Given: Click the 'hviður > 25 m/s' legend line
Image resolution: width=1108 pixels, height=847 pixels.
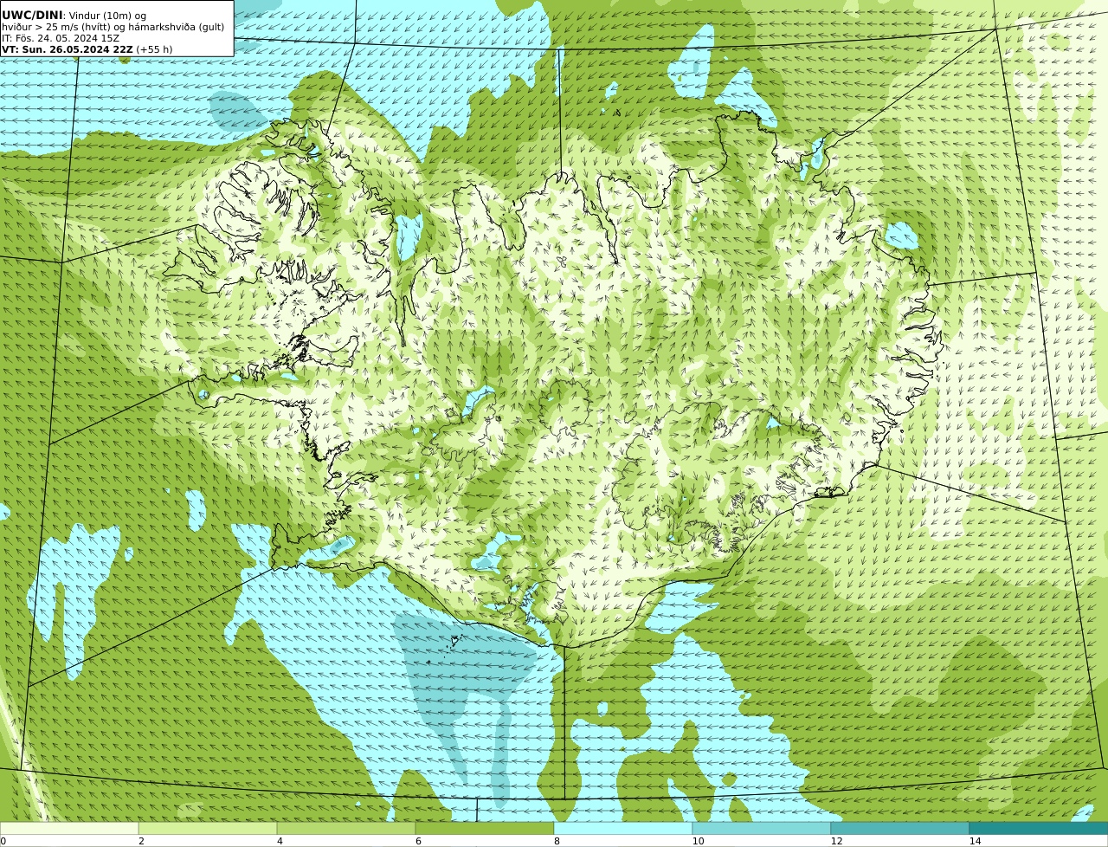Looking at the screenshot, I should point(113,27).
